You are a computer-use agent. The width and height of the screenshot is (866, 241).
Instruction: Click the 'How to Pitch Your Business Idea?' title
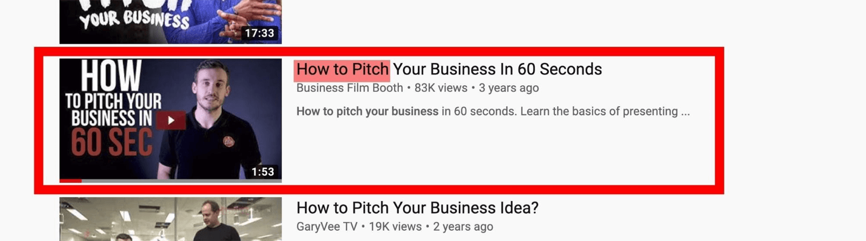click(417, 208)
